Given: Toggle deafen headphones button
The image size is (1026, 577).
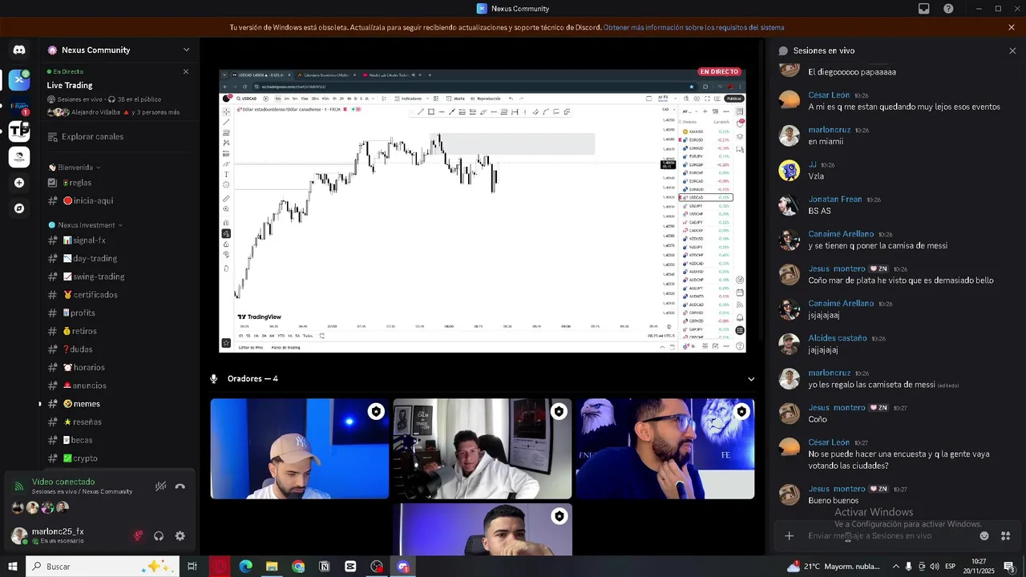Looking at the screenshot, I should (159, 536).
